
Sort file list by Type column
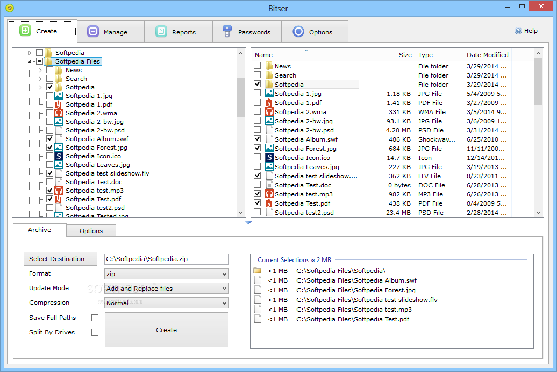(439, 55)
